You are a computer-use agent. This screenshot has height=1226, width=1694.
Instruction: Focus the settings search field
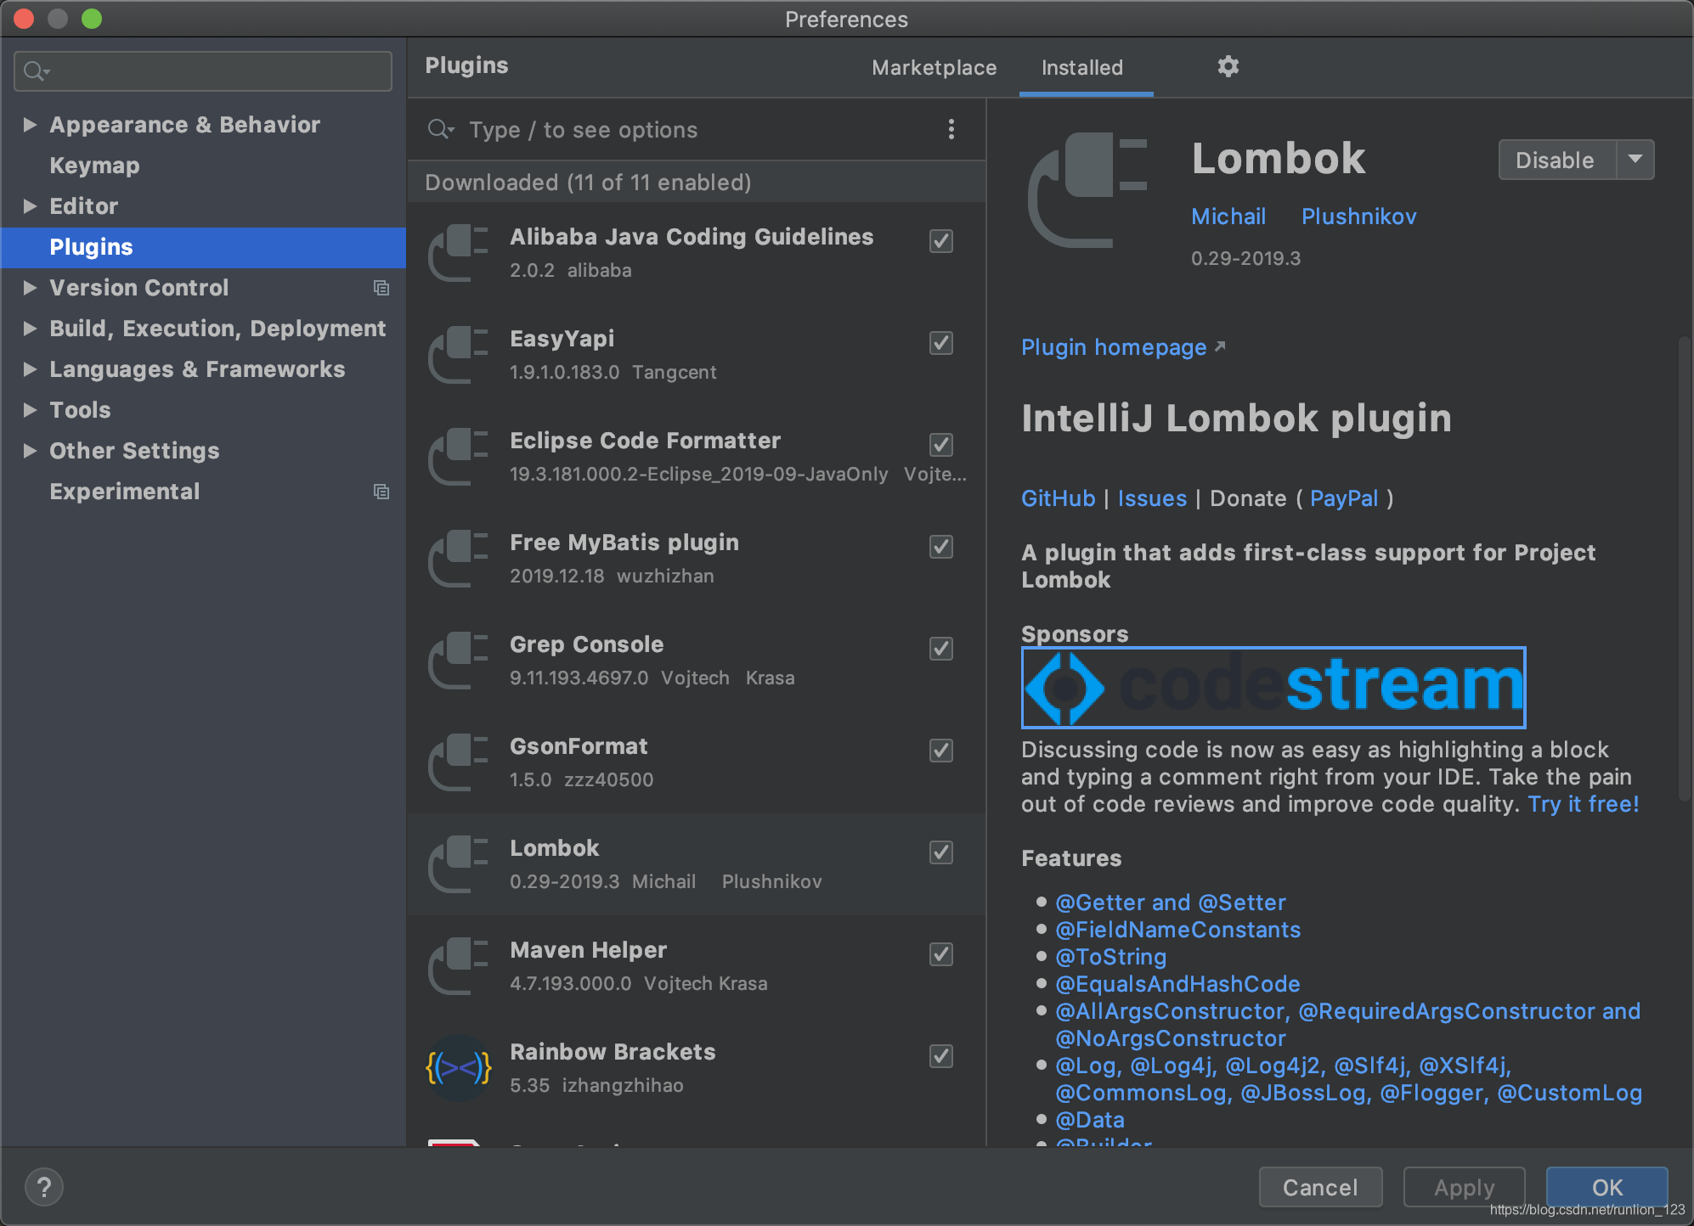click(x=203, y=71)
